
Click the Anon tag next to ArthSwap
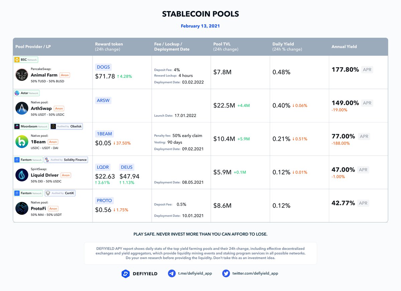click(x=59, y=108)
